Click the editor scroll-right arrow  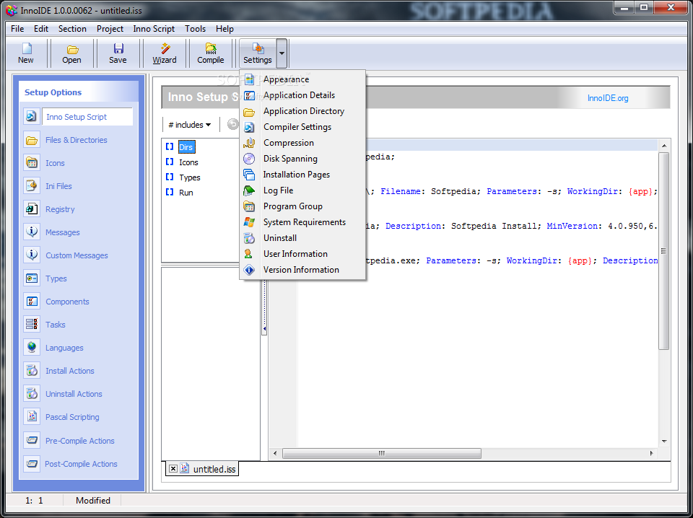pos(651,453)
